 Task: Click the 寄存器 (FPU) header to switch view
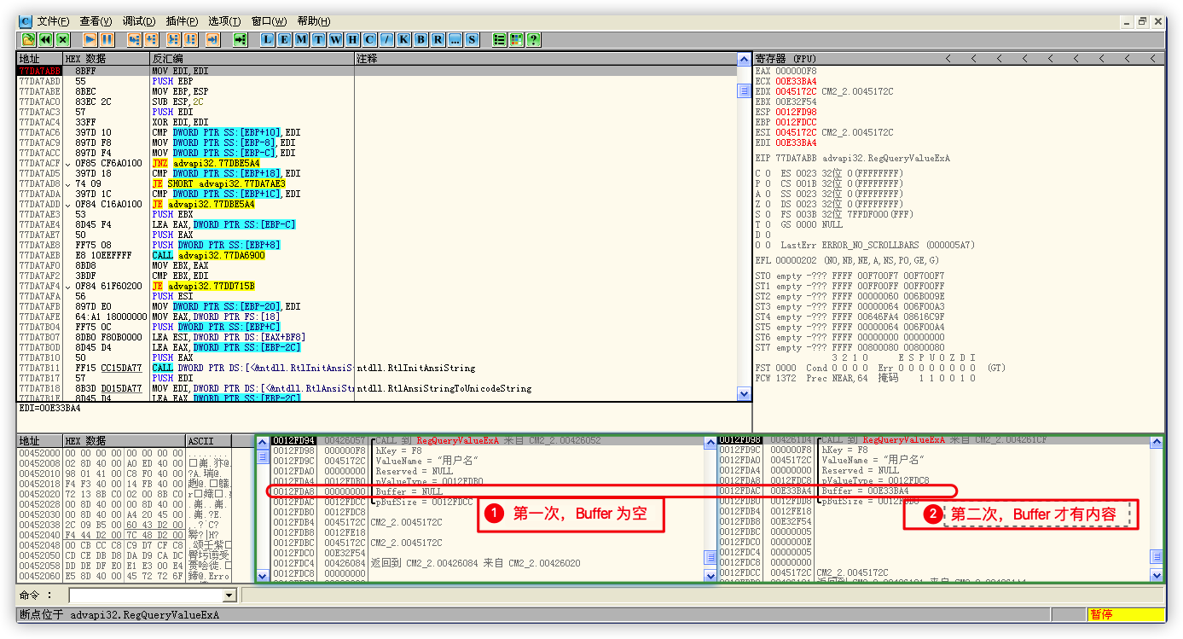click(x=785, y=59)
